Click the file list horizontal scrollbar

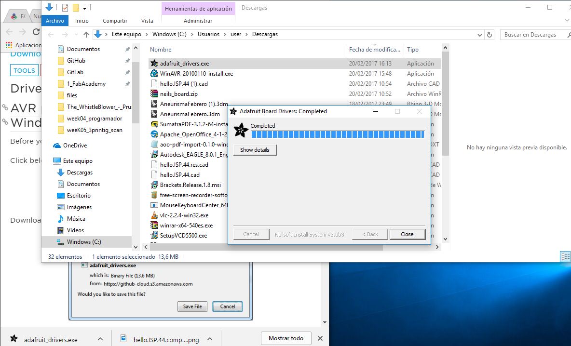pyautogui.click(x=266, y=247)
